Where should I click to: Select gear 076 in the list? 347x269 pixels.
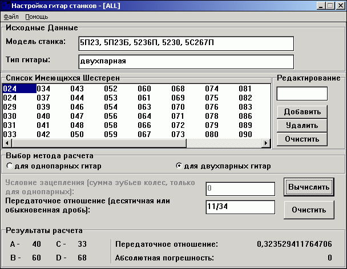[212, 107]
